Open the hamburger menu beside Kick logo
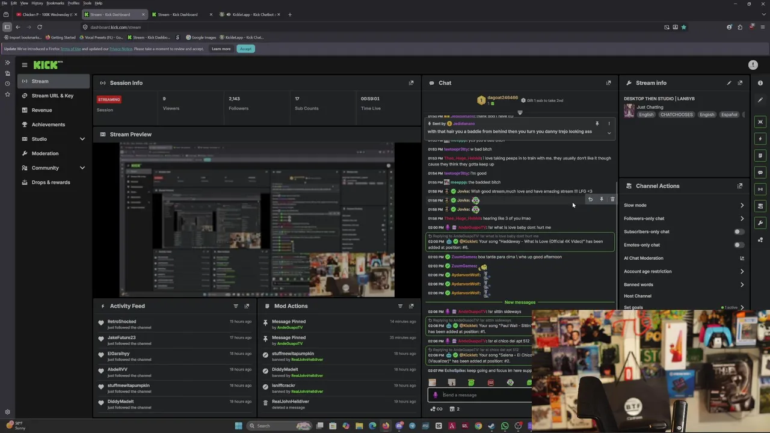 [x=25, y=65]
